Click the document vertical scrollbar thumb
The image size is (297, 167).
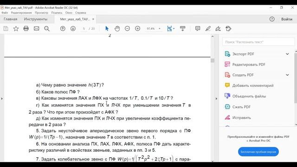[x=213, y=61]
